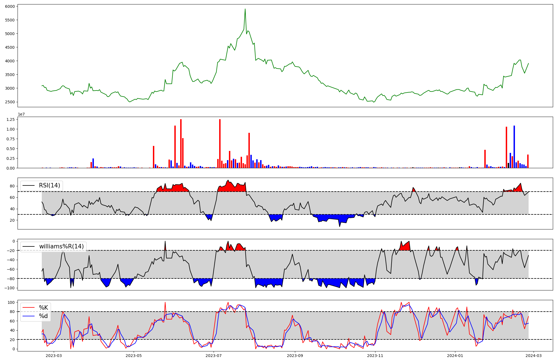Click the 2024-03 date tick label
Screen dimensions: 557x362
click(533, 356)
